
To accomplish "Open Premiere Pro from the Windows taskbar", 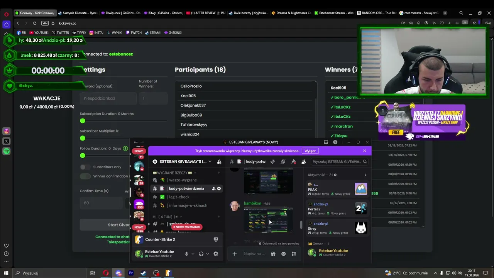I will pos(131,273).
